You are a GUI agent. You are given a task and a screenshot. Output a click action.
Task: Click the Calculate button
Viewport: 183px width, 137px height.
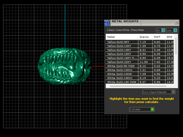[x=142, y=109]
